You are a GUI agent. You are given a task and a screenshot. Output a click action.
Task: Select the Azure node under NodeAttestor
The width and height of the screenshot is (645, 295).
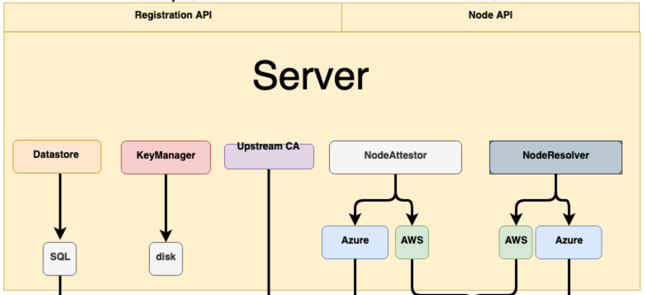pyautogui.click(x=355, y=241)
